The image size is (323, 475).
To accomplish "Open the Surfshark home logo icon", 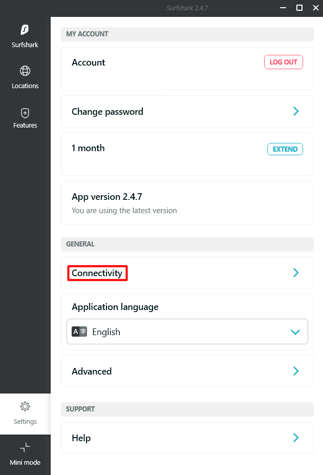I will [25, 30].
